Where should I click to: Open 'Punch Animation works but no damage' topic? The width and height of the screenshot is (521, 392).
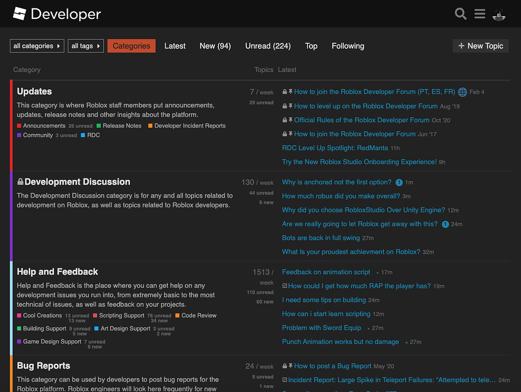click(341, 342)
